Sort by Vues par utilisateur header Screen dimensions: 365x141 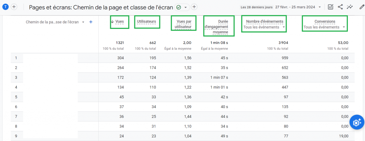tap(183, 24)
